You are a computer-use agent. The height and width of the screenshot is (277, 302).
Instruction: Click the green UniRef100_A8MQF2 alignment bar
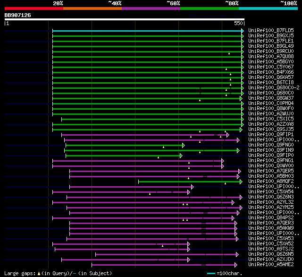(189, 182)
